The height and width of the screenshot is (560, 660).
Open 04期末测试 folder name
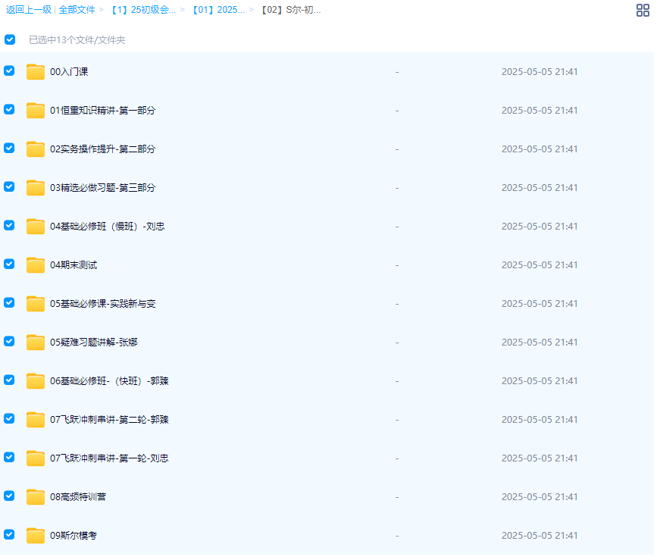(74, 266)
